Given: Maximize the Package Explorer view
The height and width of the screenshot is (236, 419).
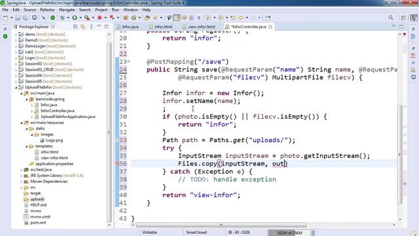Looking at the screenshot, I should coord(106,26).
